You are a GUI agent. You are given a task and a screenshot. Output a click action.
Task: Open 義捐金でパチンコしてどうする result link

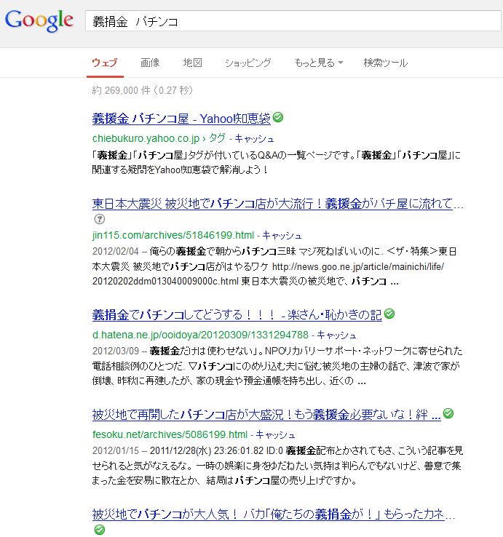(x=237, y=314)
